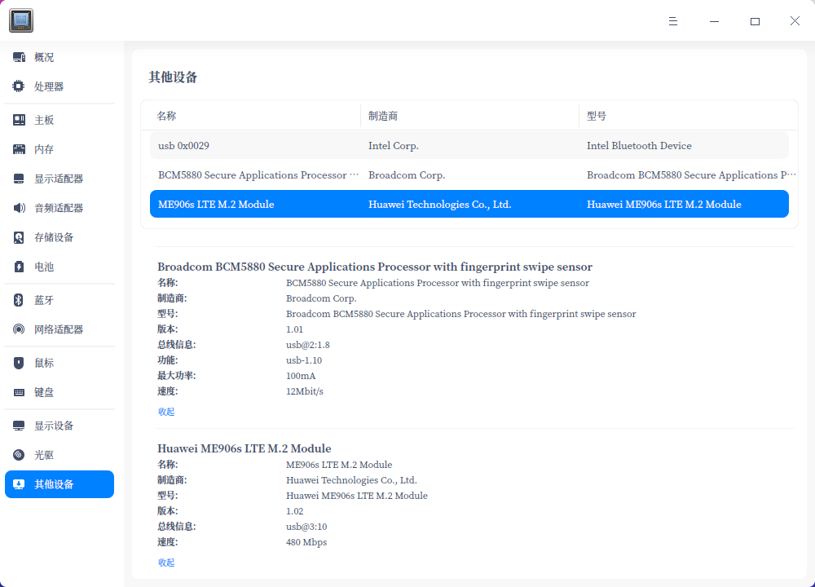Image resolution: width=815 pixels, height=587 pixels.
Task: Click the 存储设备 disk icon
Action: pyautogui.click(x=20, y=237)
